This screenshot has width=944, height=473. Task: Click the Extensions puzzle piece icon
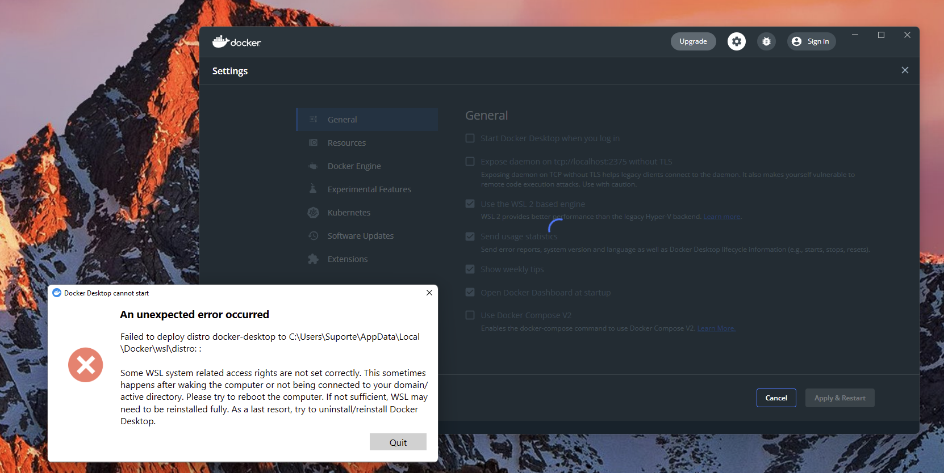[314, 259]
